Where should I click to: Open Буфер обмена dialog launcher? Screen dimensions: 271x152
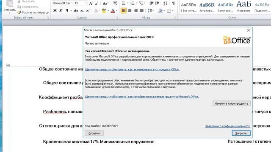pos(48,18)
